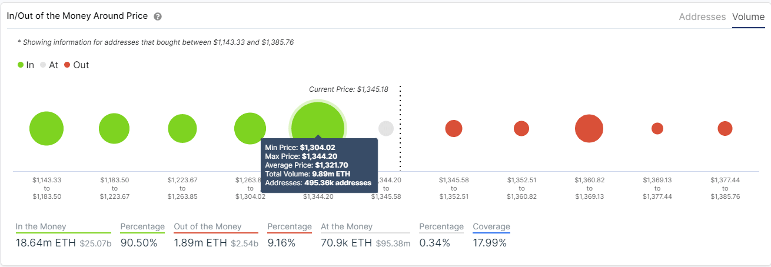Click the $1,143.33 to $1,183.50 green bubble

(46, 128)
